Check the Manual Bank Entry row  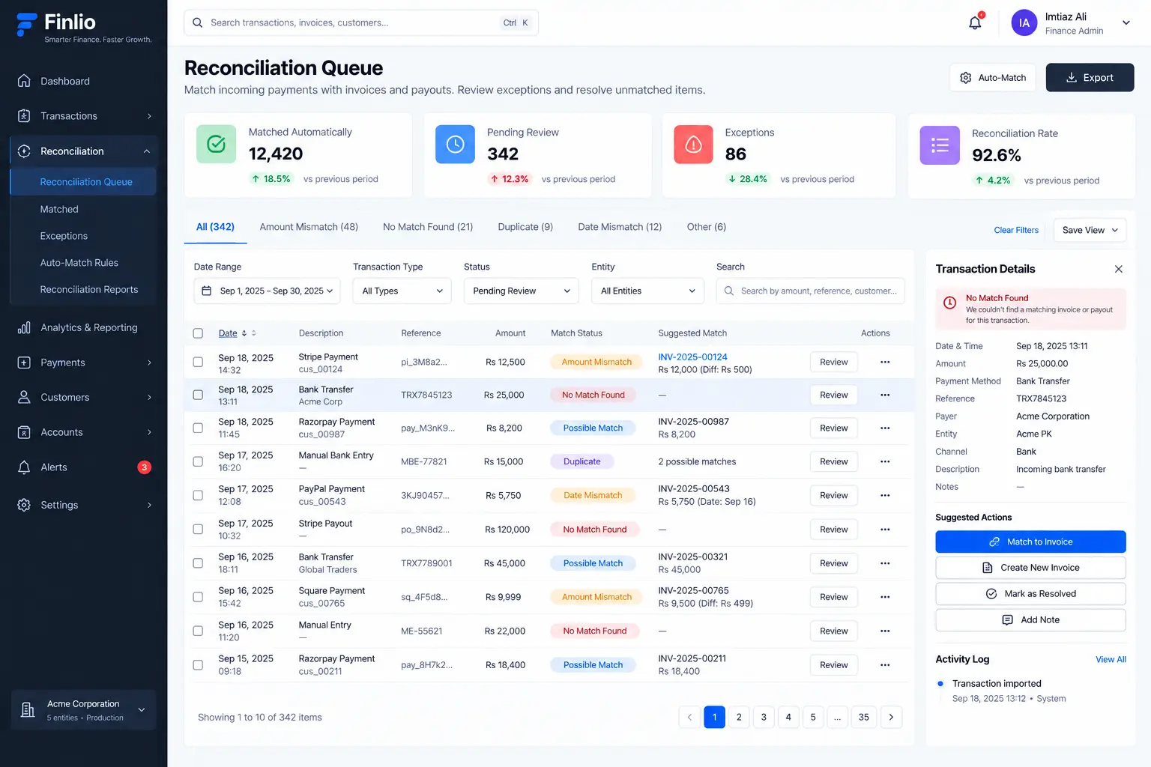pos(198,461)
